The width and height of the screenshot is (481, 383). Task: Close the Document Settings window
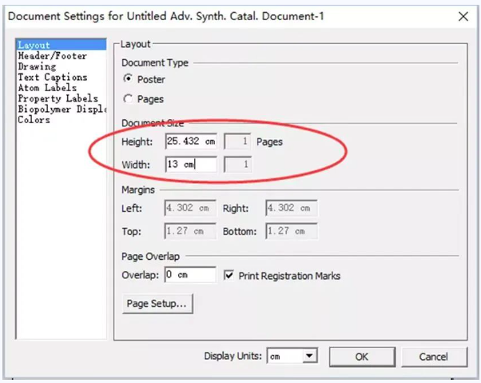[x=463, y=16]
